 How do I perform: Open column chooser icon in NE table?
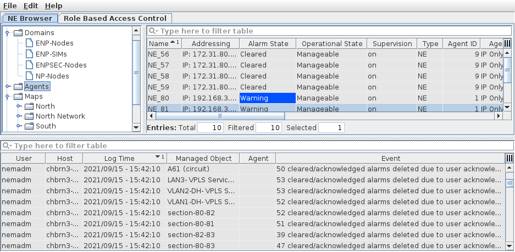click(x=507, y=43)
